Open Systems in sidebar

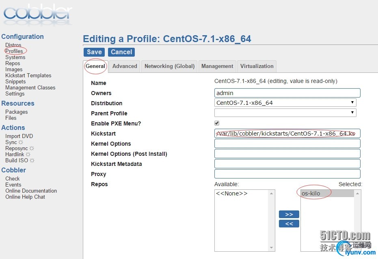click(x=15, y=57)
